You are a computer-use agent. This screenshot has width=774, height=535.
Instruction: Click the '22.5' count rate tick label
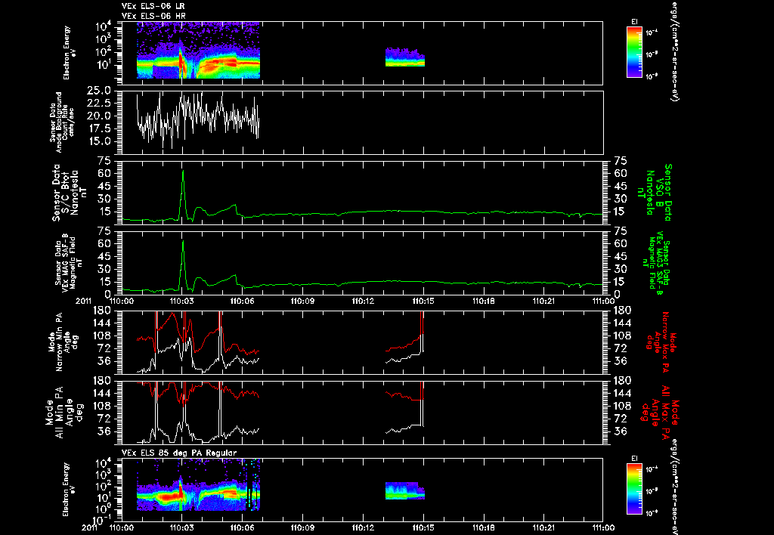pos(99,104)
